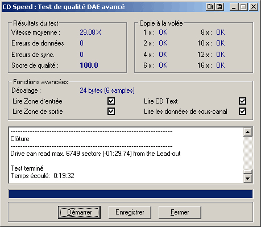This screenshot has width=261, height=227.
Task: Click the log scroll down arrow
Action: pos(248,179)
